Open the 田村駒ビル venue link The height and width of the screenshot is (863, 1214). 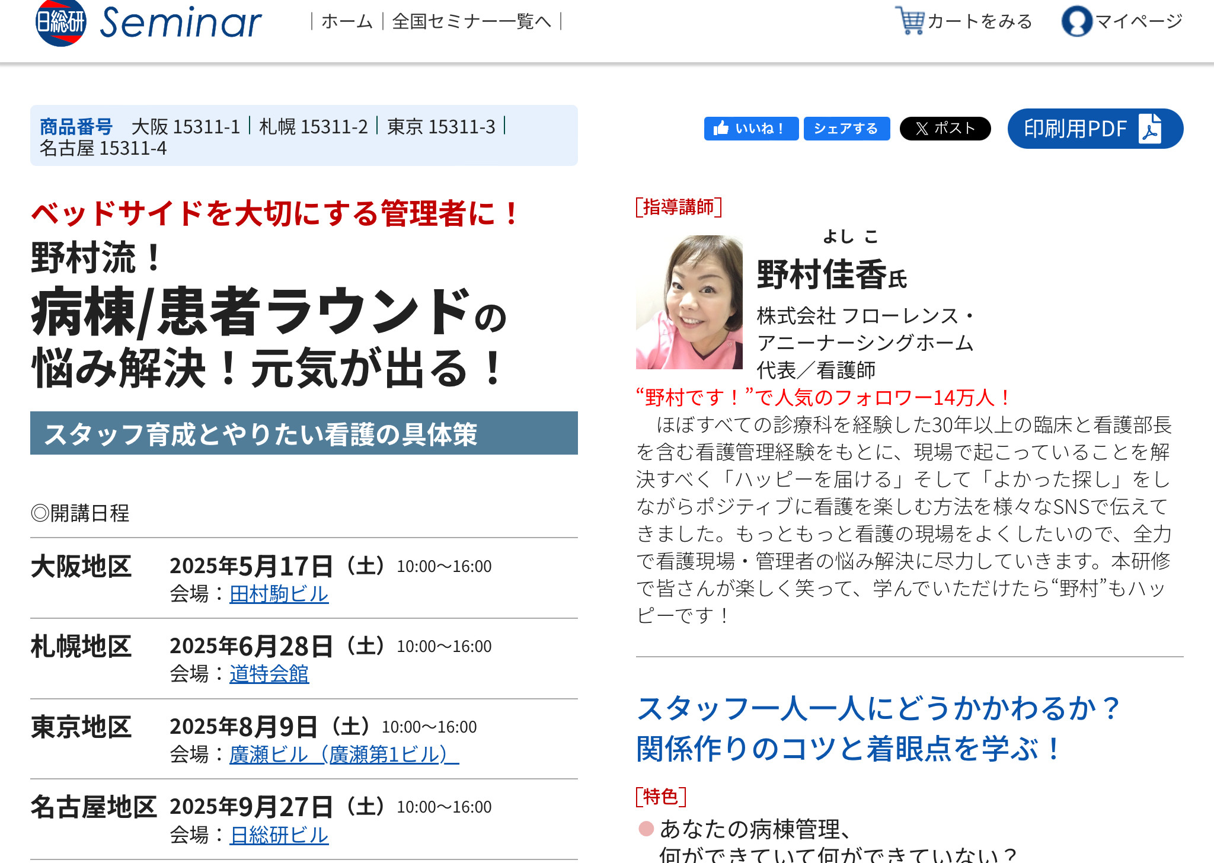click(x=279, y=594)
